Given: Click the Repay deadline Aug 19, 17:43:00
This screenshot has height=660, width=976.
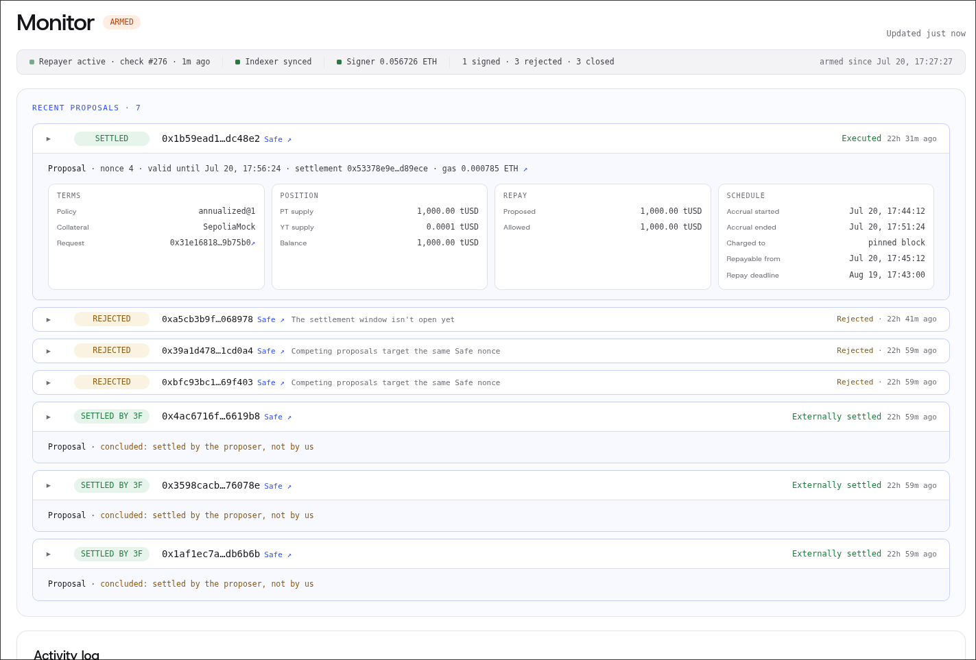Looking at the screenshot, I should (887, 275).
